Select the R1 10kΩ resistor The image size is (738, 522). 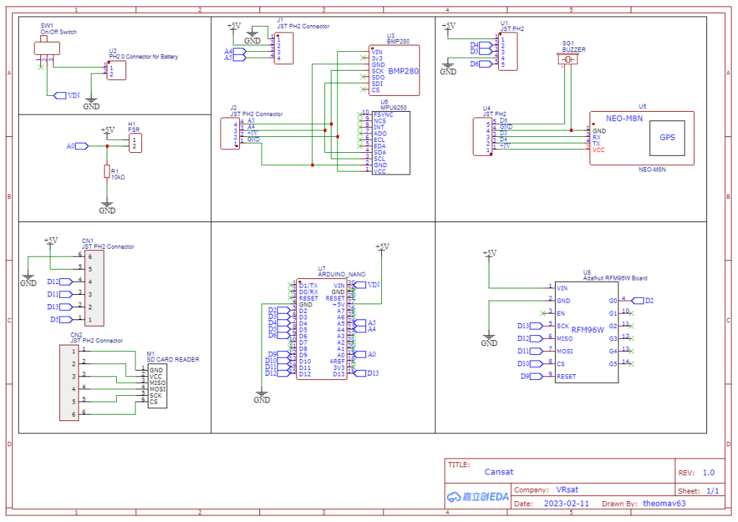pyautogui.click(x=107, y=172)
